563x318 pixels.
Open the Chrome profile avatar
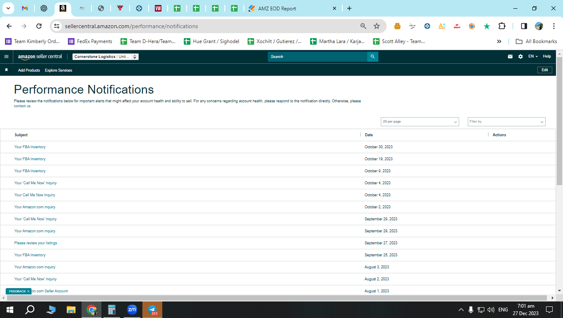coord(539,26)
